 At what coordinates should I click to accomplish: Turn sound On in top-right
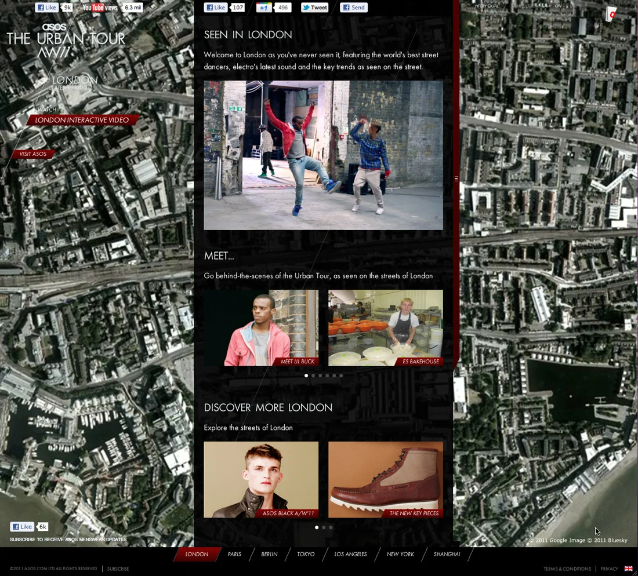[558, 6]
